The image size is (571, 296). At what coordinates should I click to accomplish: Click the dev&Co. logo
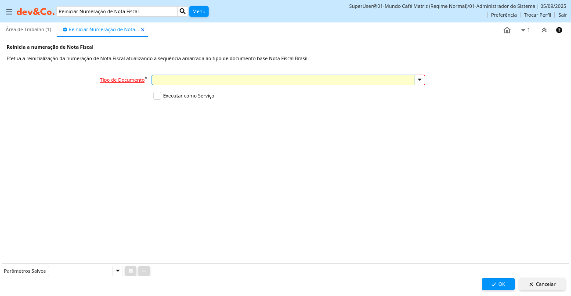click(x=36, y=12)
